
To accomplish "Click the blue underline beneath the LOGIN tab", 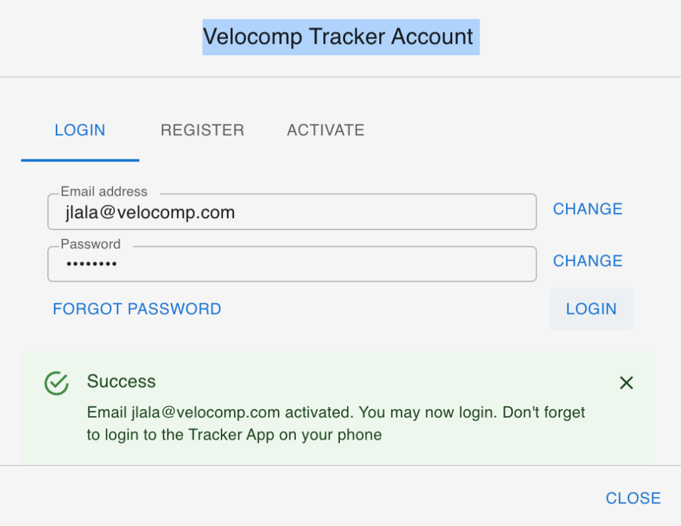I will (x=80, y=160).
